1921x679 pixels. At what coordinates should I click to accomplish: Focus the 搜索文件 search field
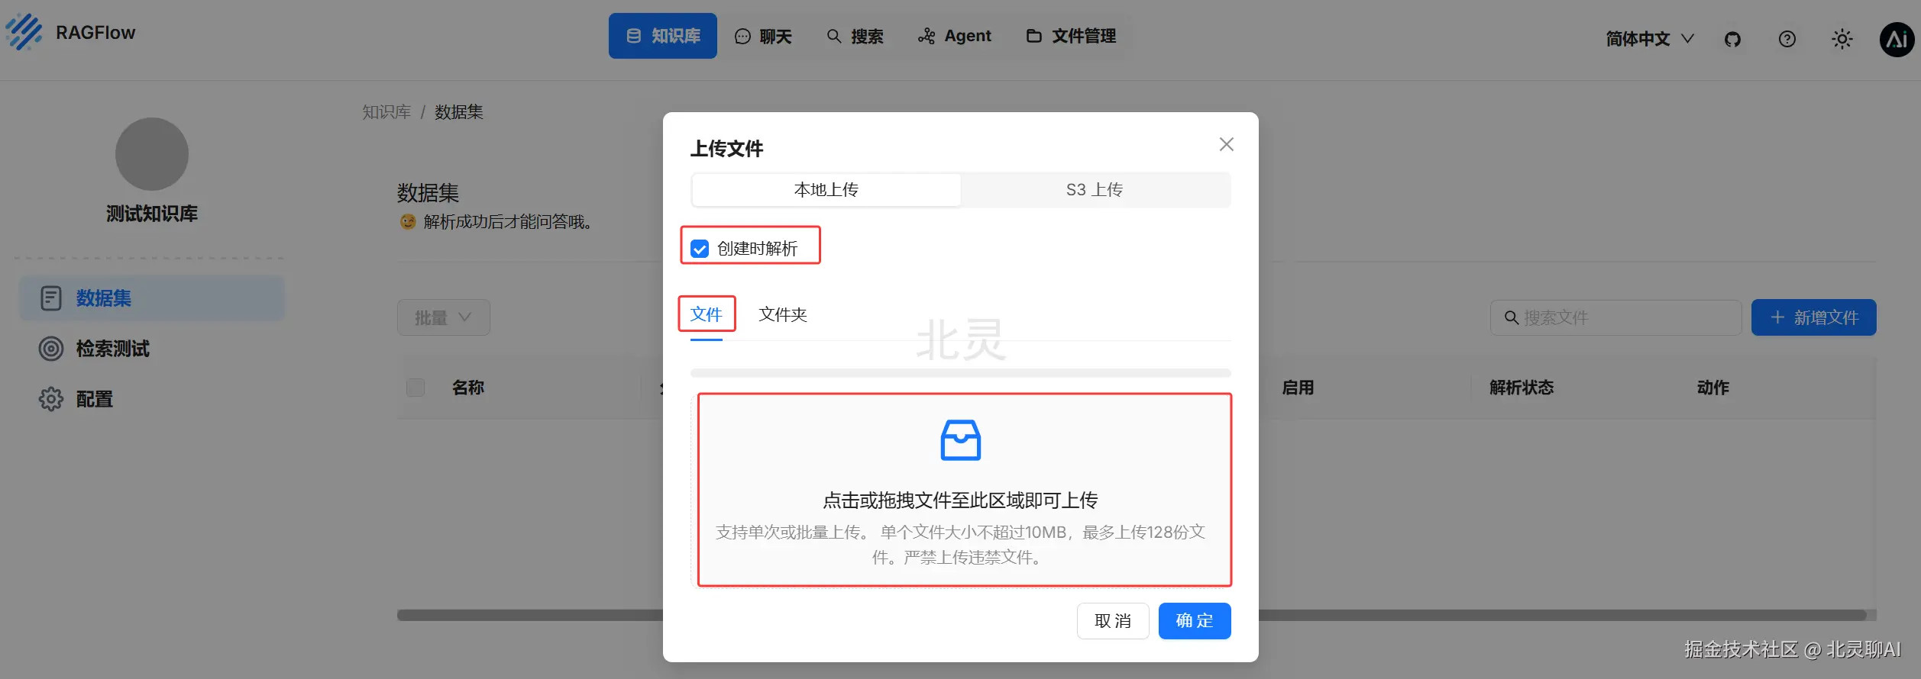coord(1616,317)
